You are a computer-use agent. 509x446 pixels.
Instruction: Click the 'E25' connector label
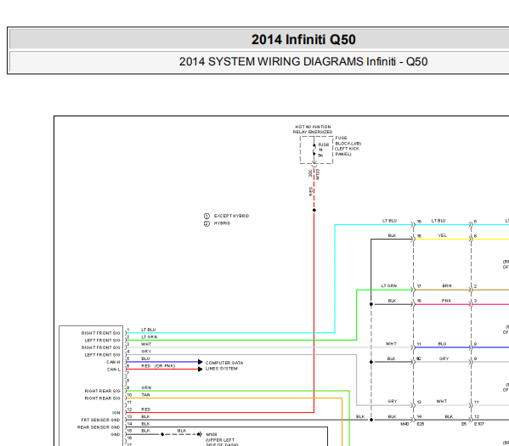coord(421,424)
